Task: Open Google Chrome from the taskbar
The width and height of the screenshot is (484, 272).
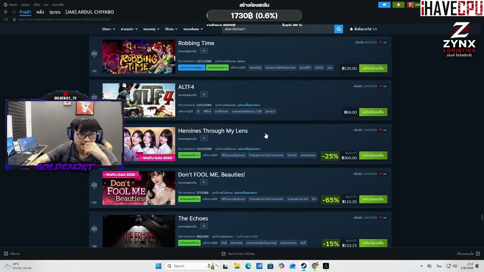Action: (315, 266)
